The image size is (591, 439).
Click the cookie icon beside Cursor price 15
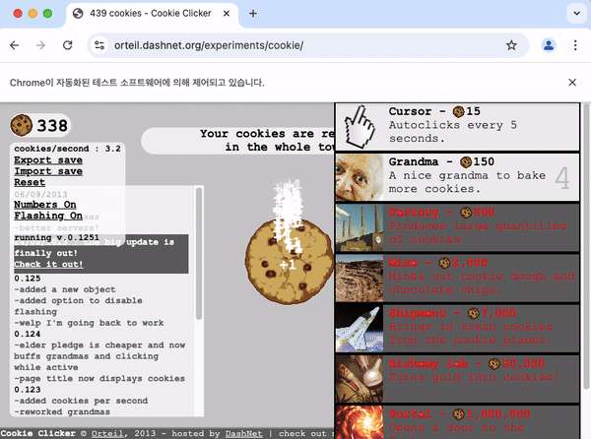458,111
